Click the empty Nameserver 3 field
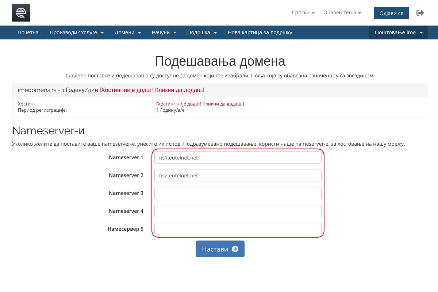Screen dimensions: 438x292 [x=238, y=193]
